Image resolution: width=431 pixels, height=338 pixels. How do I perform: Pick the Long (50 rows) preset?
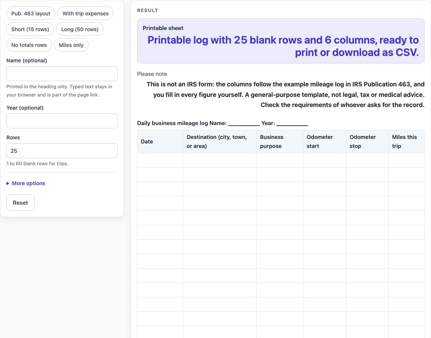pyautogui.click(x=80, y=29)
